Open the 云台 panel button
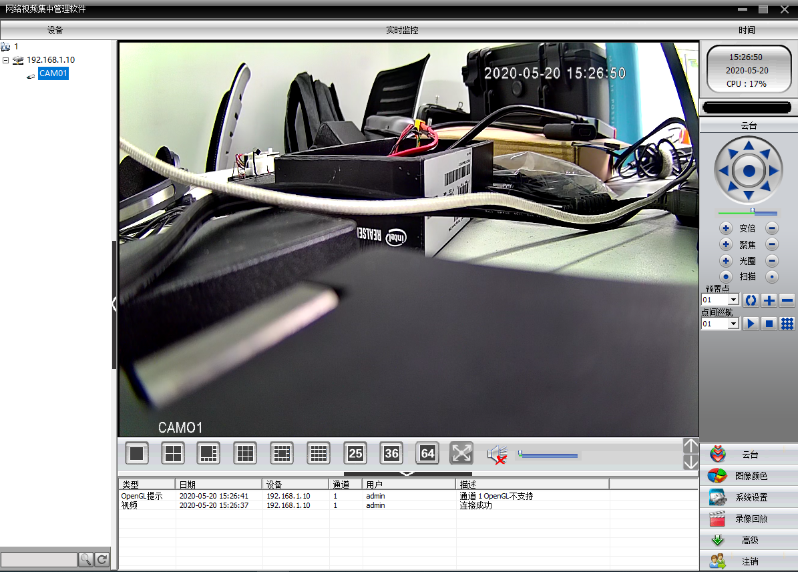This screenshot has width=798, height=572. tap(749, 455)
